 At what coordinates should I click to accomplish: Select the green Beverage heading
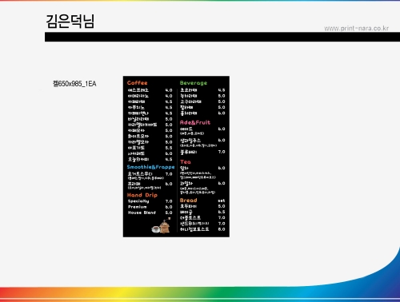tap(194, 83)
